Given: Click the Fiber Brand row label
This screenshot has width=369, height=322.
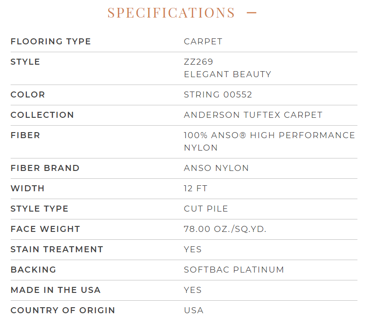Looking at the screenshot, I should (x=45, y=168).
